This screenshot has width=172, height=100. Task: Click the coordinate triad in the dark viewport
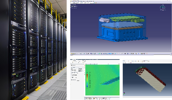pyautogui.click(x=124, y=93)
